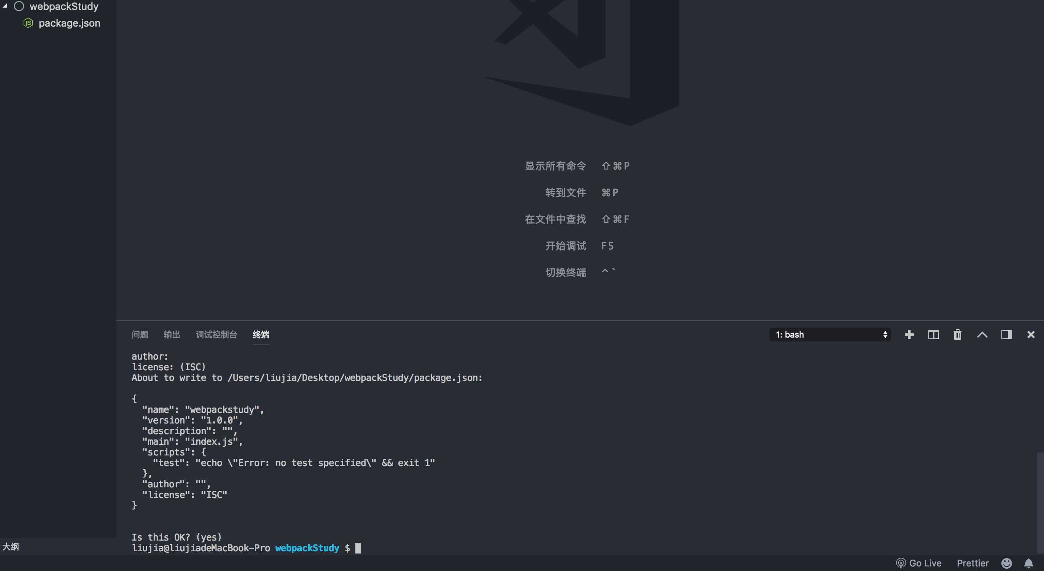Close the terminal panel

[x=1031, y=335]
